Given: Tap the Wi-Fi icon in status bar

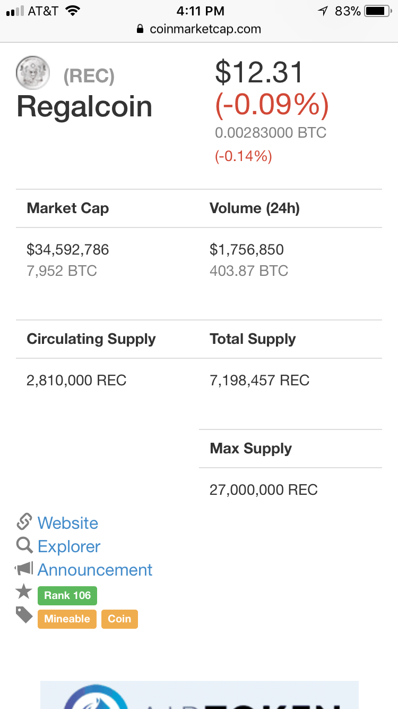Looking at the screenshot, I should coord(73,11).
